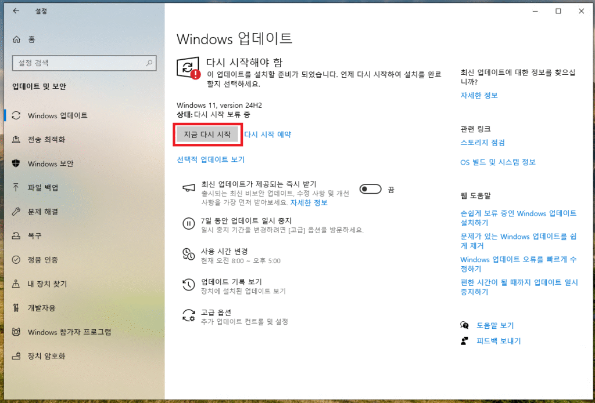Open 선택적 업데이트 보기 link
The width and height of the screenshot is (595, 403).
click(x=211, y=159)
